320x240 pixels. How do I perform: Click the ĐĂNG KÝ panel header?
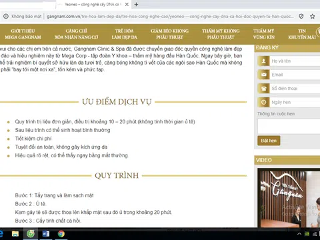click(x=287, y=48)
